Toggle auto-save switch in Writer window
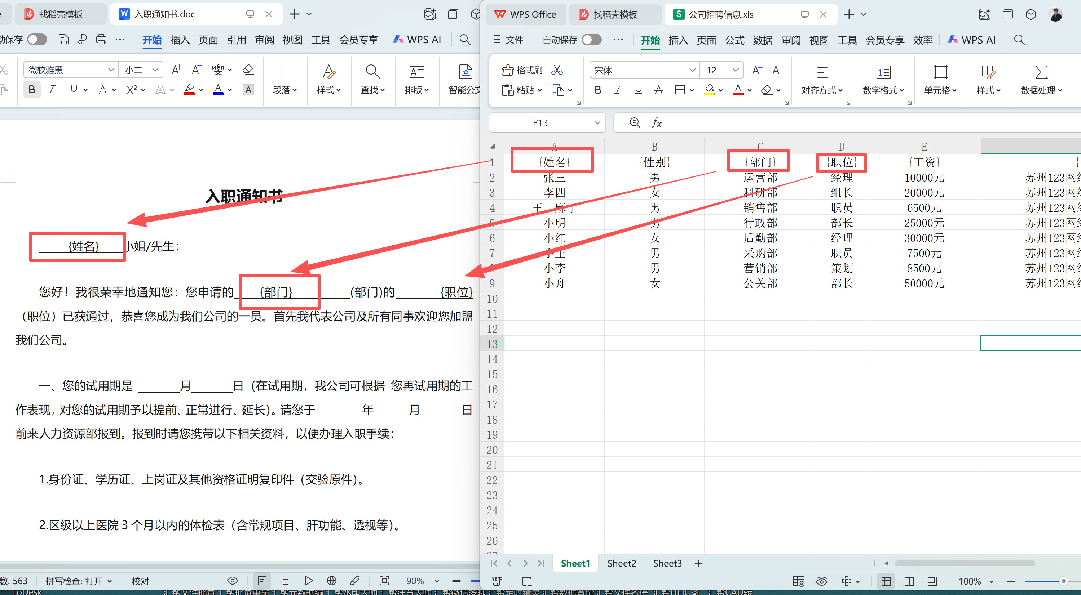 coord(37,39)
